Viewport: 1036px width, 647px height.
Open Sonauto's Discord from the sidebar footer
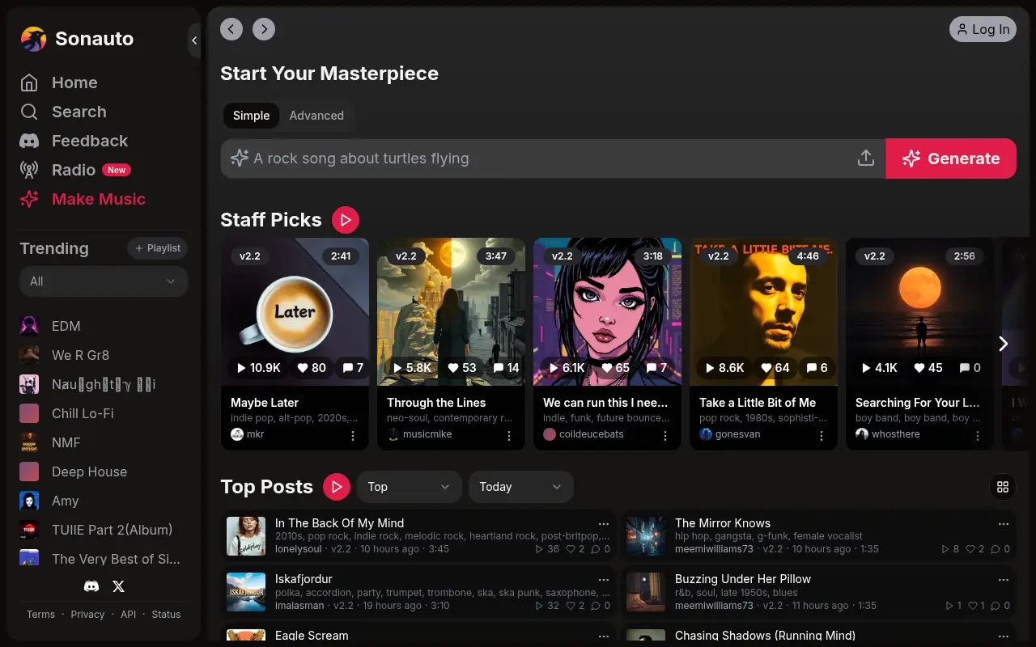click(90, 586)
